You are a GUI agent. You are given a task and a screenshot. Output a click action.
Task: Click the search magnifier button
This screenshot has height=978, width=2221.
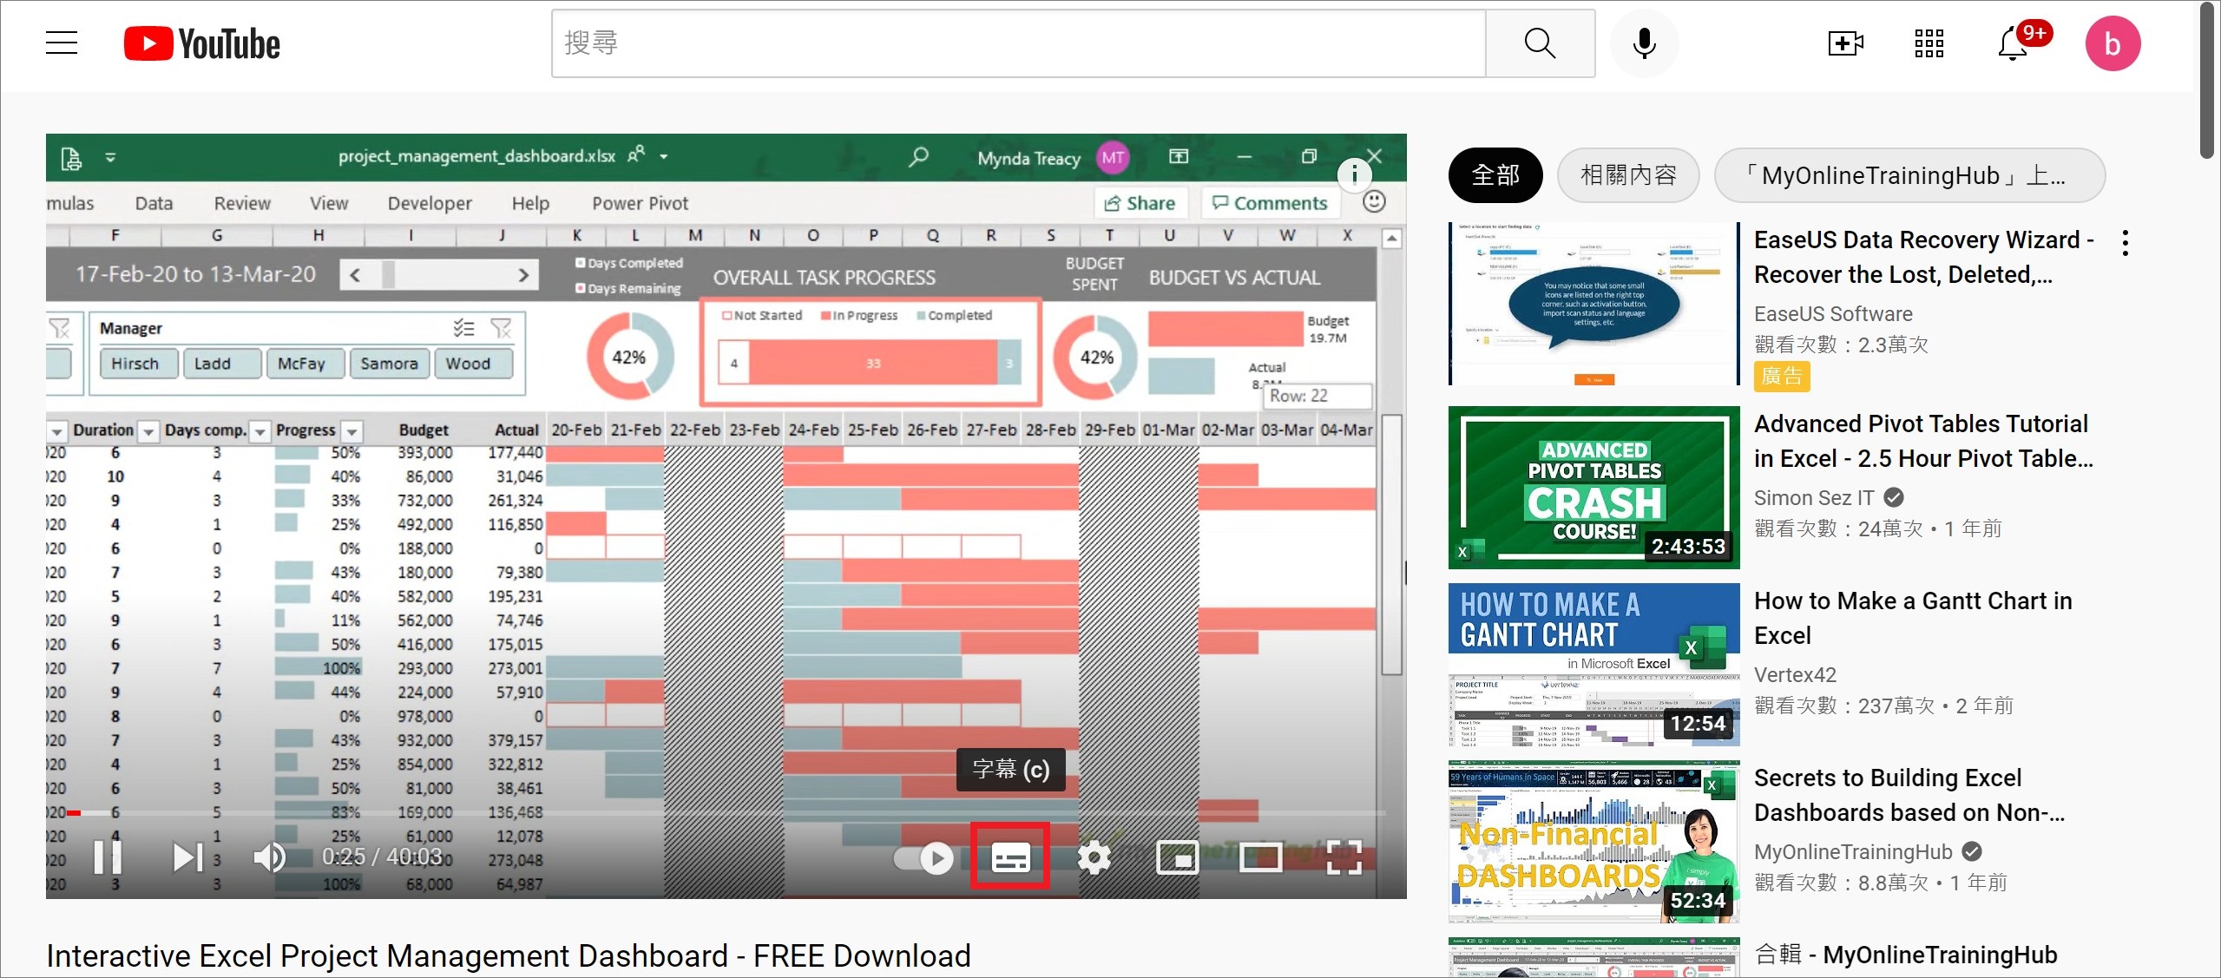coord(1540,43)
